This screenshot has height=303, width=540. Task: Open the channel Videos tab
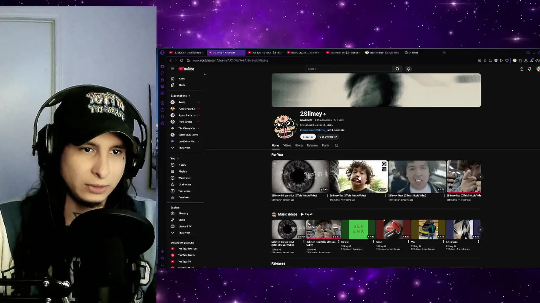[x=287, y=146]
